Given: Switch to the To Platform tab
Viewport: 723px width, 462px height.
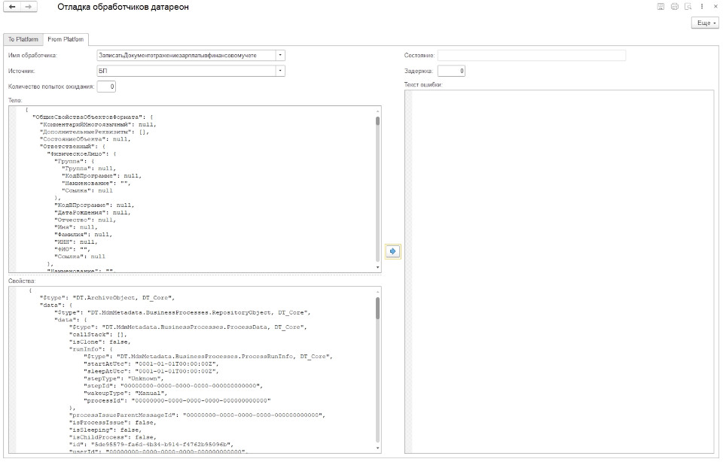Looking at the screenshot, I should tap(22, 39).
